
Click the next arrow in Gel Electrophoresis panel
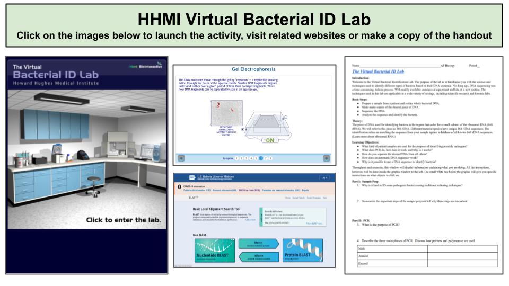(326, 158)
